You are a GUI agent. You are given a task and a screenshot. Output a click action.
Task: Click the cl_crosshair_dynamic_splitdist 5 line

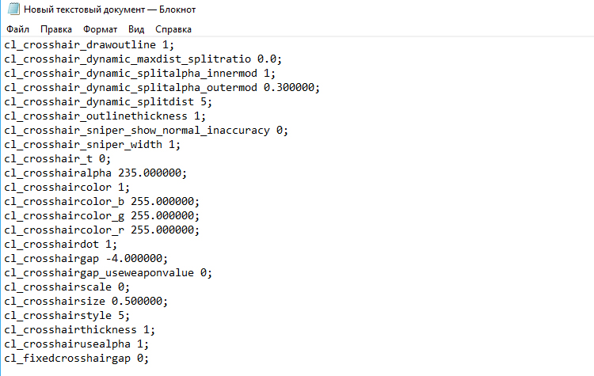click(x=109, y=102)
